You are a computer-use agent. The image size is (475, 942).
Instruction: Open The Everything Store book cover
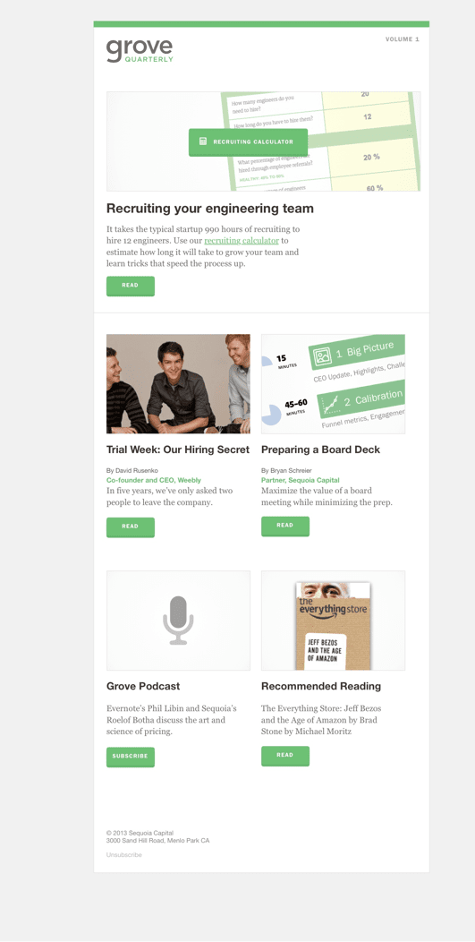click(334, 625)
